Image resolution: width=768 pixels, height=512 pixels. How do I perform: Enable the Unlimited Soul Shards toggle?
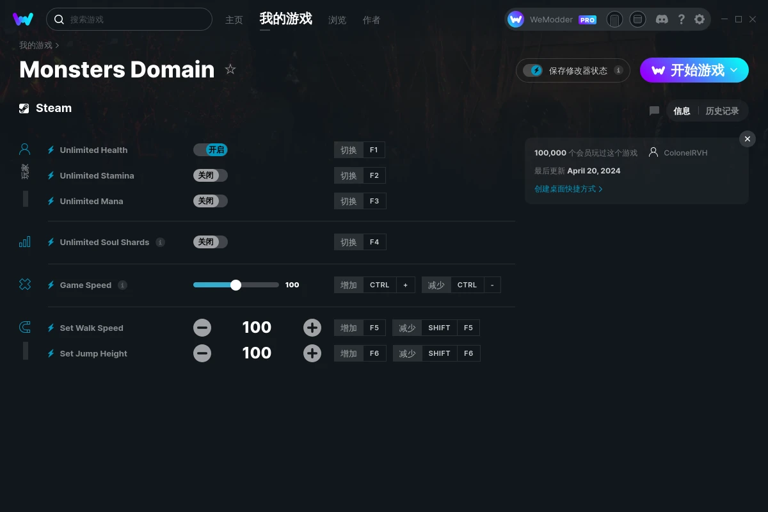click(211, 242)
